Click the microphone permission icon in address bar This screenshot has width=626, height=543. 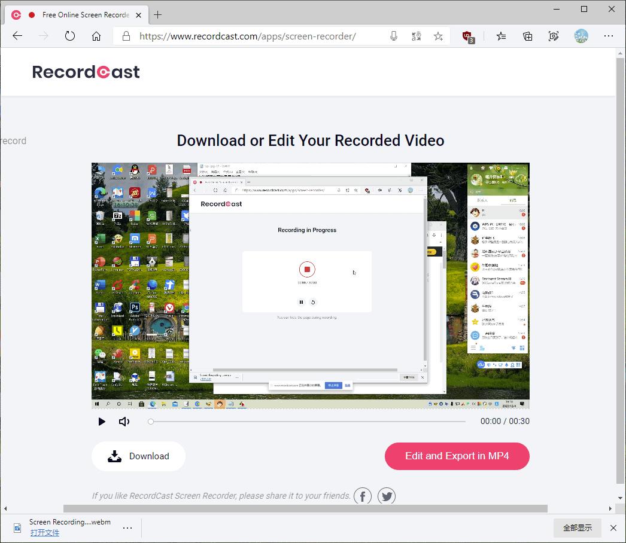394,36
